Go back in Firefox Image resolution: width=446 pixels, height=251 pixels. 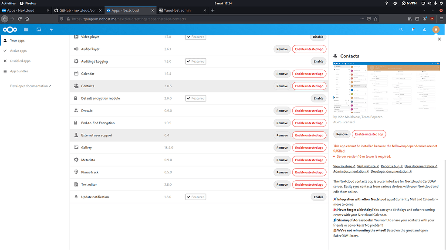coord(4,19)
